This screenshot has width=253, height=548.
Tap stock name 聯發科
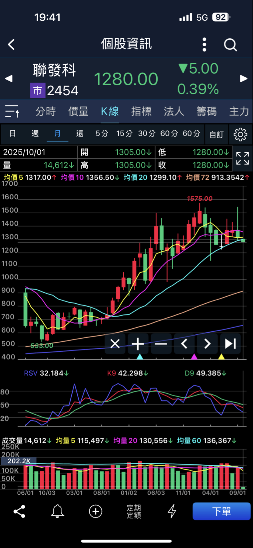pos(54,70)
